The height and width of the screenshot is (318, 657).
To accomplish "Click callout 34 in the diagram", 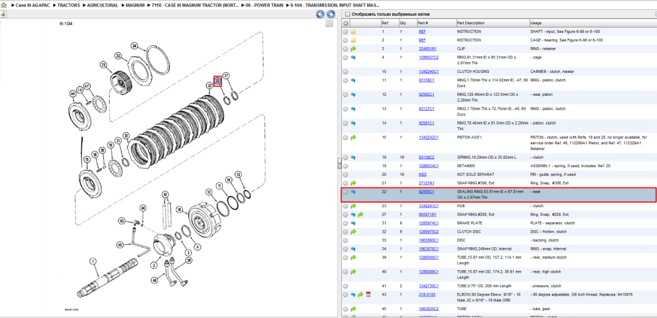I will pos(135,46).
